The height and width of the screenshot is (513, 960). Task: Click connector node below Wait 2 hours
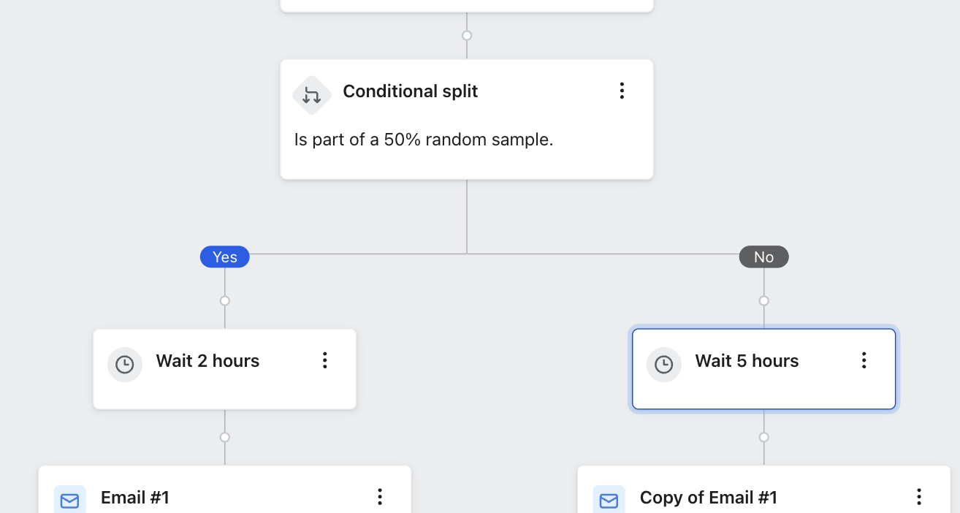click(225, 437)
